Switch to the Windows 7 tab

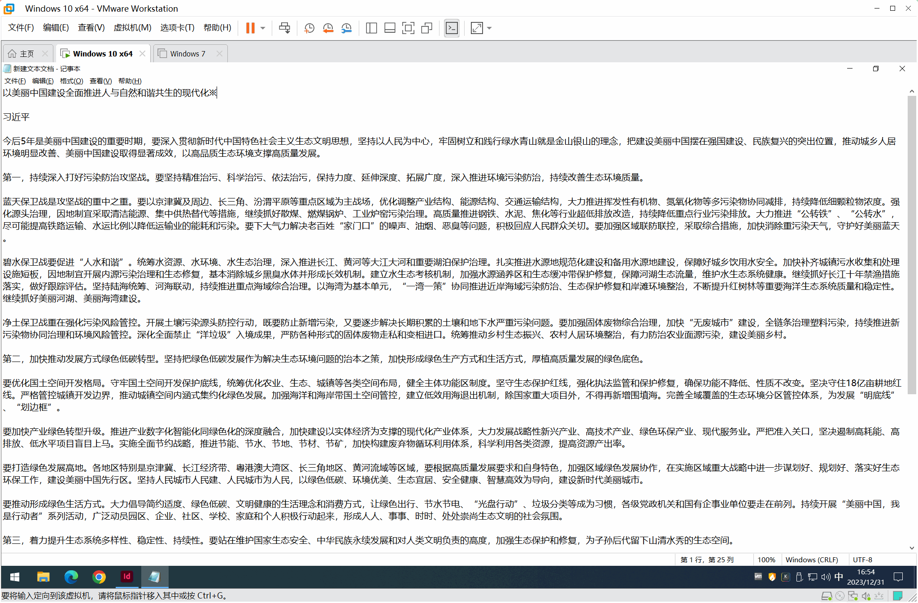[187, 54]
